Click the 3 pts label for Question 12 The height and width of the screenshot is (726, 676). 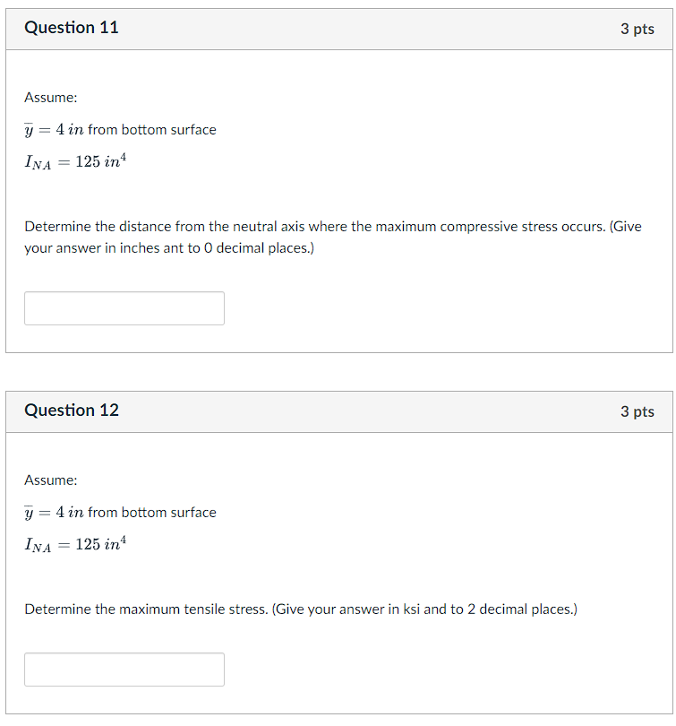(639, 411)
